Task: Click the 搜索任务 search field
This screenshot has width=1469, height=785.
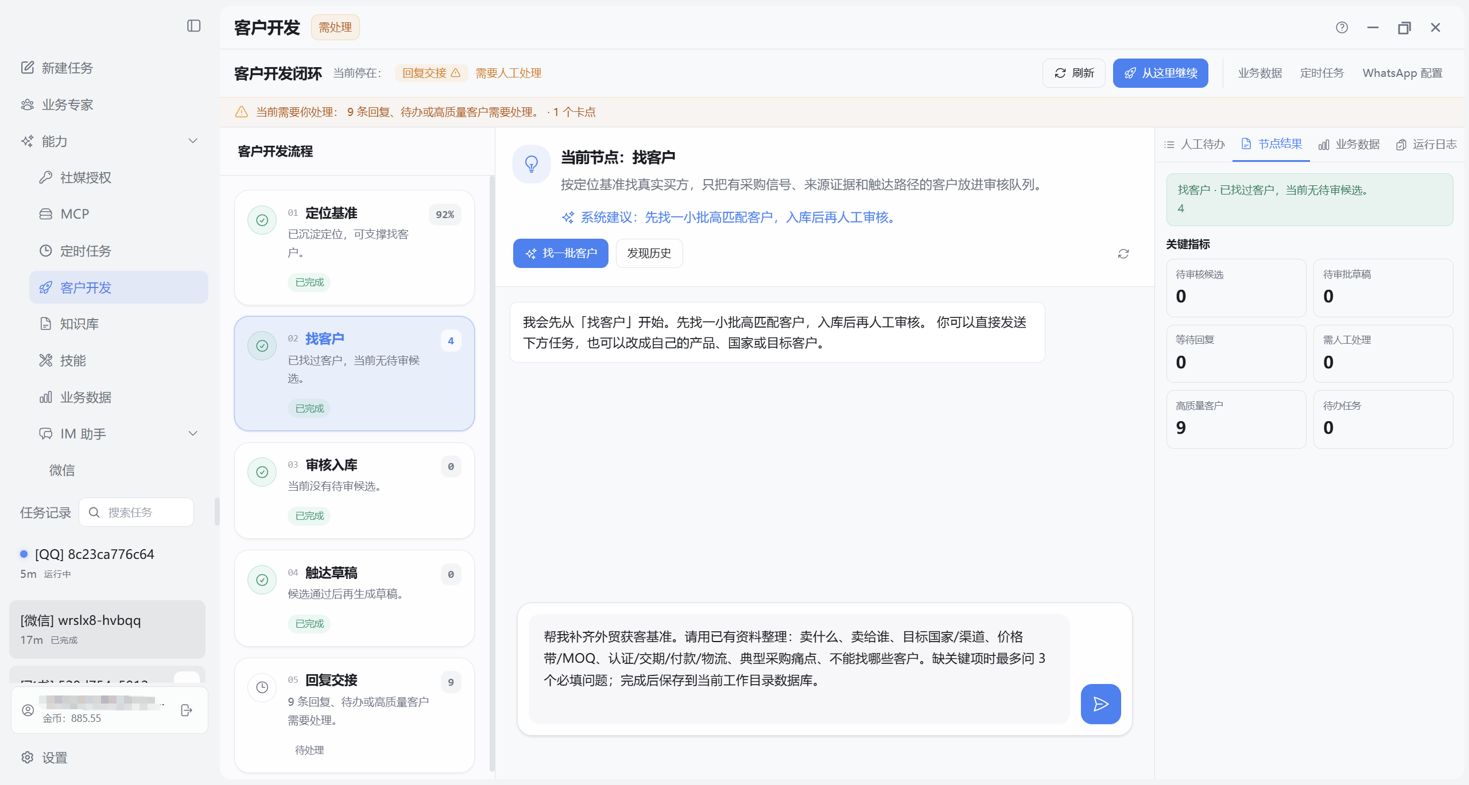Action: point(136,512)
